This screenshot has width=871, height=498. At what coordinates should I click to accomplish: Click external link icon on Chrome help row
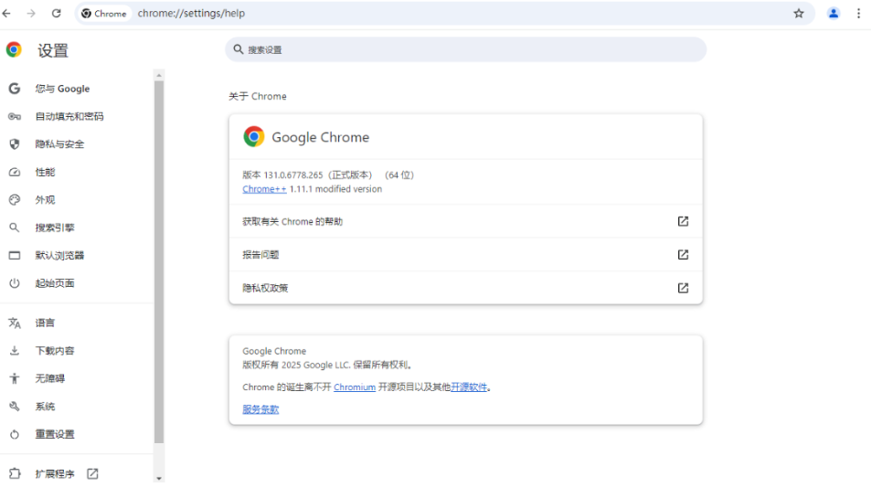(x=683, y=221)
